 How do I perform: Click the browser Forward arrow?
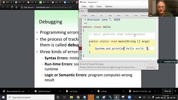(8, 7)
